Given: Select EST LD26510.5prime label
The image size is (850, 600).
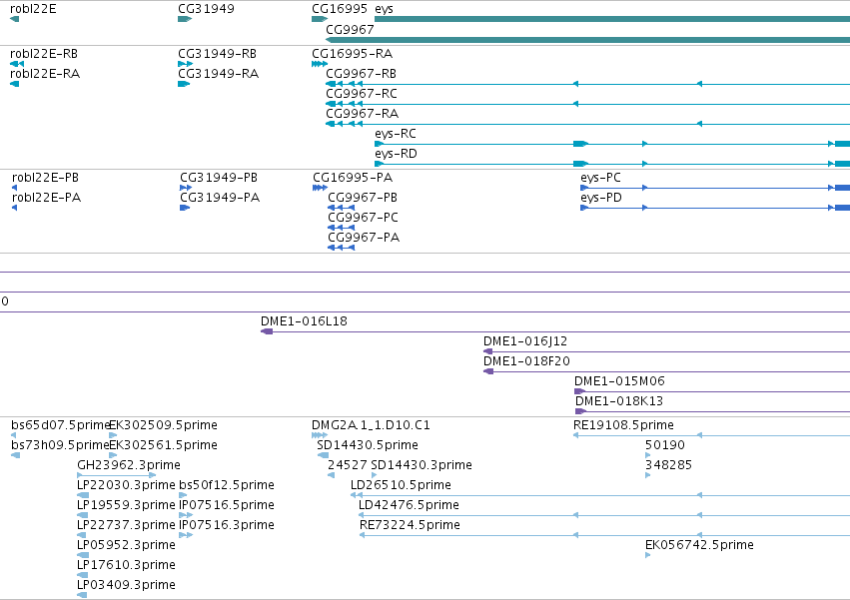Looking at the screenshot, I should click(402, 485).
